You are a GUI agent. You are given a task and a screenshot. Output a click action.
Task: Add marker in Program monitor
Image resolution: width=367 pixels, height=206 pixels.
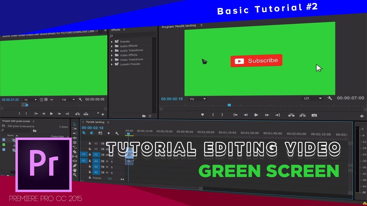[202, 115]
